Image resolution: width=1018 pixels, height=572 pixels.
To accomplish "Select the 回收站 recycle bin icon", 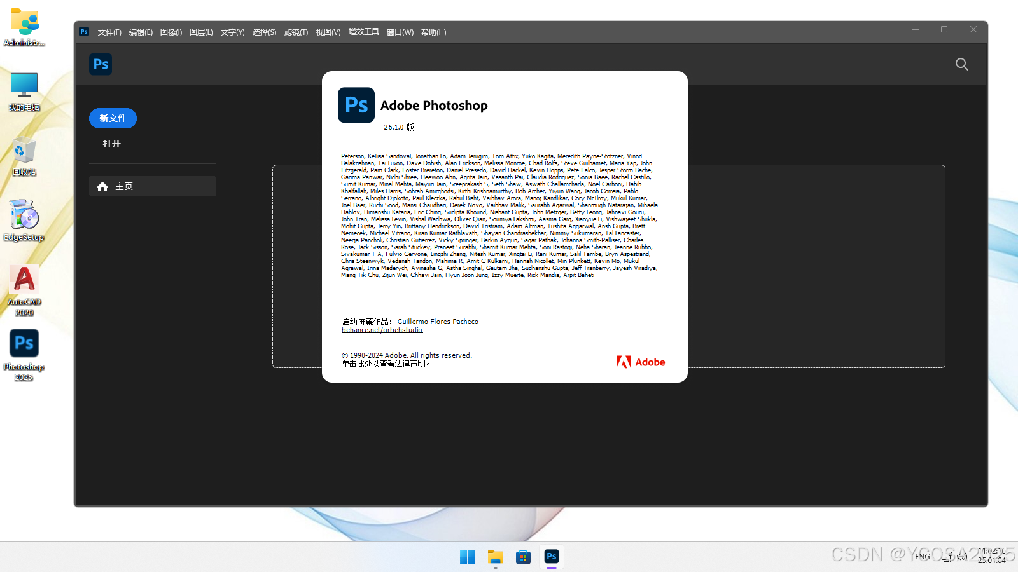I will (x=24, y=156).
